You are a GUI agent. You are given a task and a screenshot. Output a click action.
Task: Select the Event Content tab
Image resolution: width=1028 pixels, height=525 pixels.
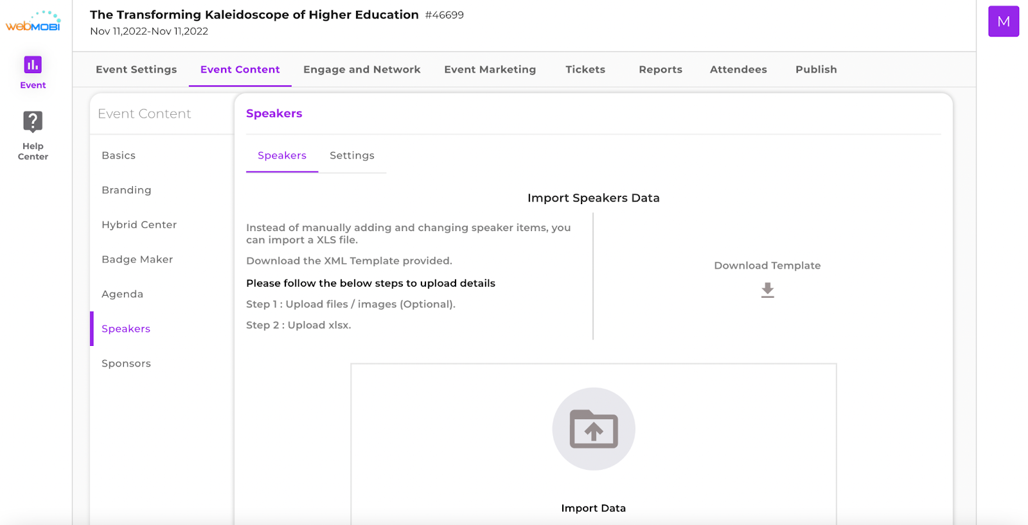click(240, 69)
